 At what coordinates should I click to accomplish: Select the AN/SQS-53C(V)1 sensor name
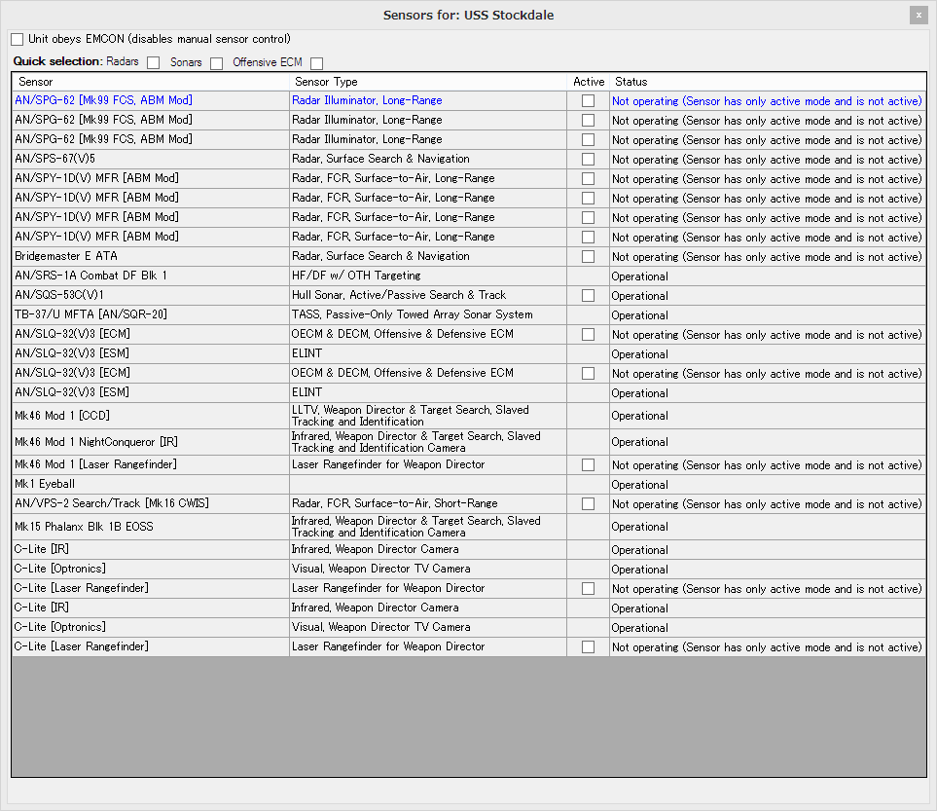click(x=59, y=295)
